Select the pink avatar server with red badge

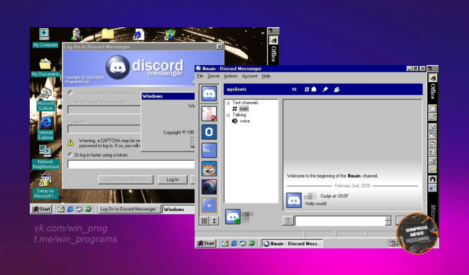[209, 114]
